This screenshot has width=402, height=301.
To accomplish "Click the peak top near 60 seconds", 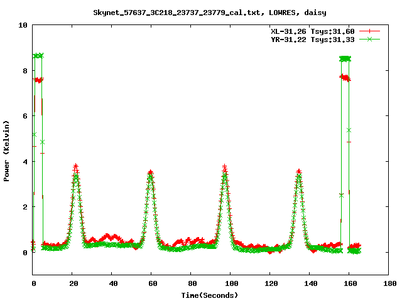I will [x=150, y=173].
